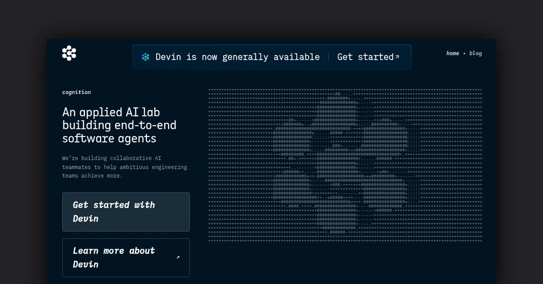The height and width of the screenshot is (284, 543).
Task: Click the Get started link in the announcement banner
Action: click(365, 57)
